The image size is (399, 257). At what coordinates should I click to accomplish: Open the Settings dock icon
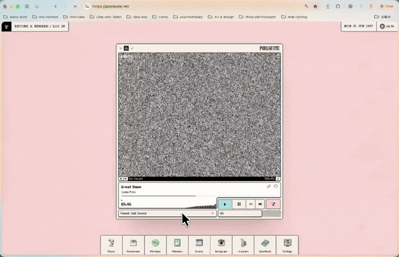tap(287, 245)
